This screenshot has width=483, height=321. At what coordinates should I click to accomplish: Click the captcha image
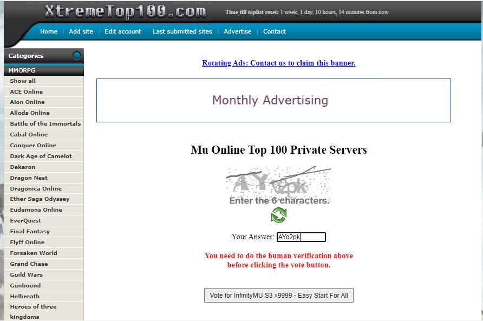point(279,186)
